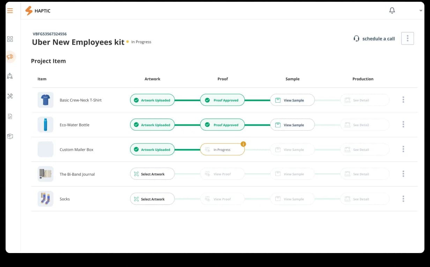This screenshot has height=267, width=430.
Task: Click the Socks product thumbnail
Action: (45, 199)
